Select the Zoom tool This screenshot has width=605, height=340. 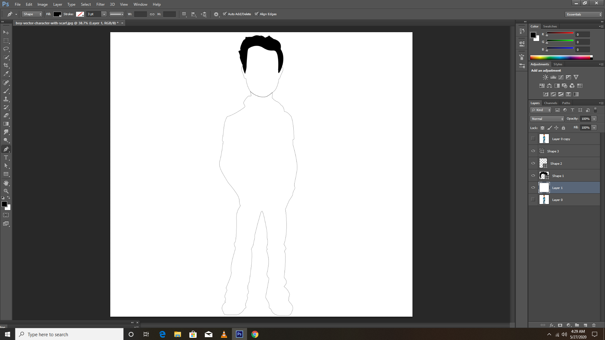point(6,191)
